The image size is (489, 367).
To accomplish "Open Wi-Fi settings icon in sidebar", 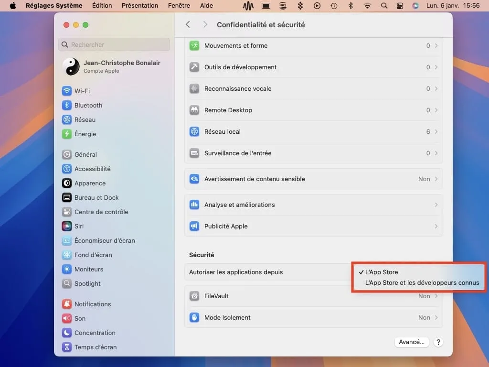I will 67,91.
